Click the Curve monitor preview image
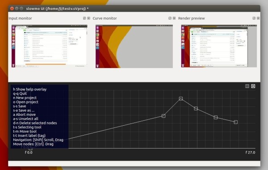 click(x=134, y=46)
